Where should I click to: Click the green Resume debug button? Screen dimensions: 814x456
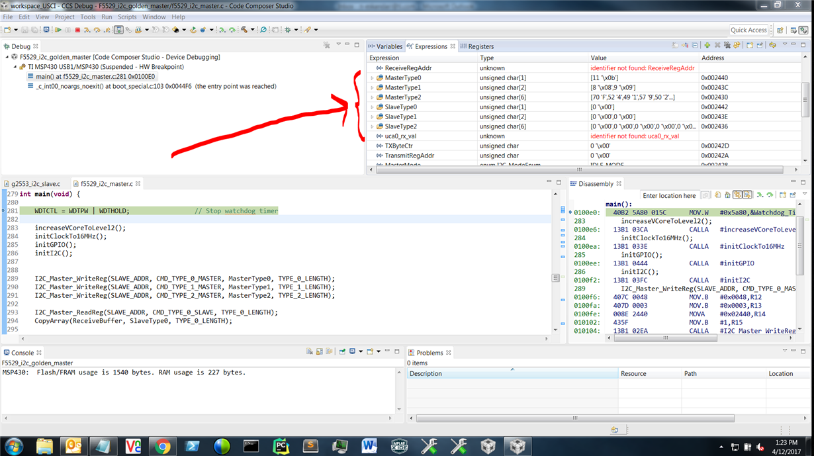tap(58, 30)
